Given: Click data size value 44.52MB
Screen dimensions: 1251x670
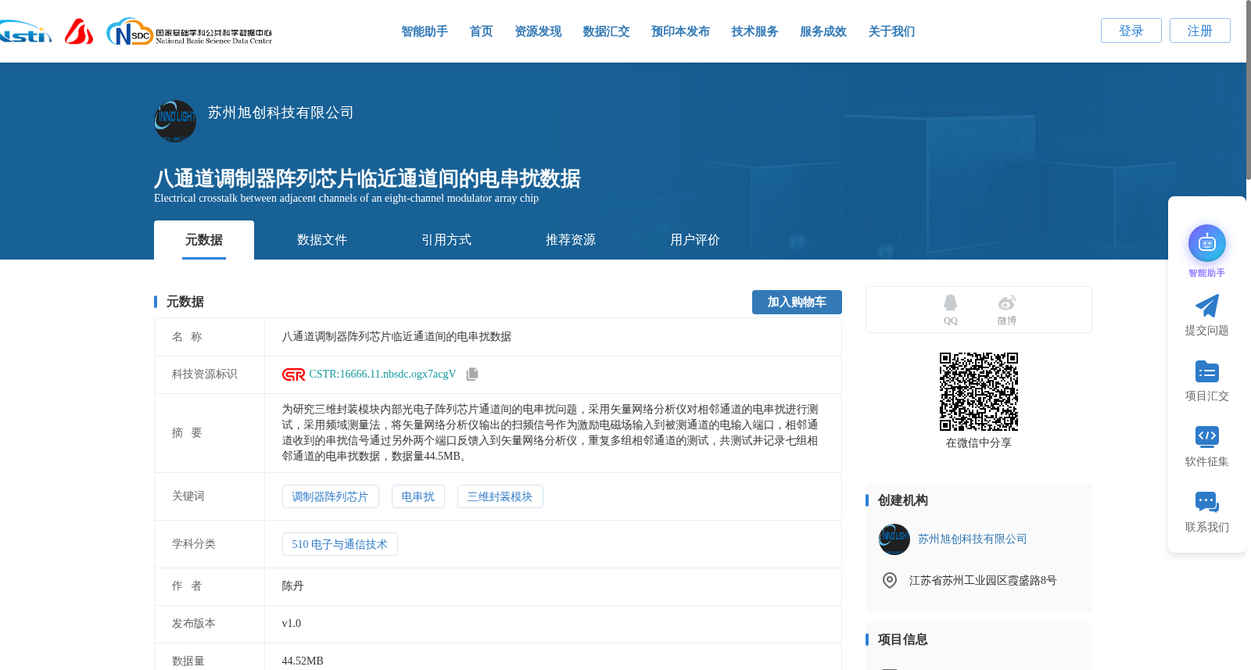Looking at the screenshot, I should (303, 661).
